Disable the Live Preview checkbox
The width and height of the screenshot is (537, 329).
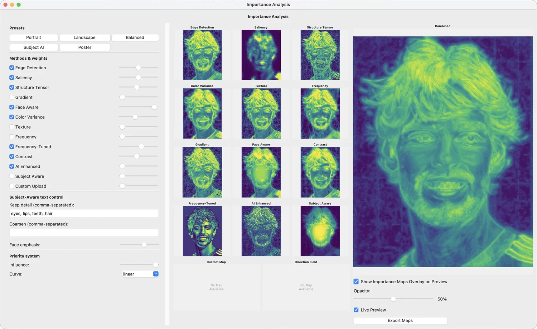pyautogui.click(x=356, y=310)
